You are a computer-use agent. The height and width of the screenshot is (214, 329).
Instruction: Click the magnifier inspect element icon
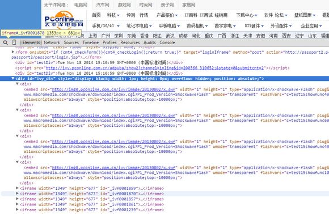tap(6, 42)
